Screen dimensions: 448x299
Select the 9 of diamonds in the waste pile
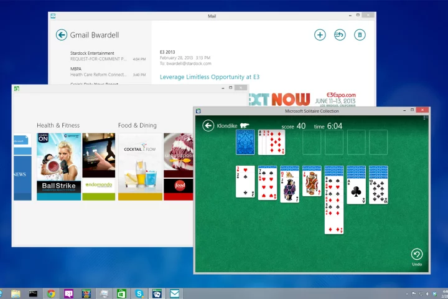tap(276, 142)
